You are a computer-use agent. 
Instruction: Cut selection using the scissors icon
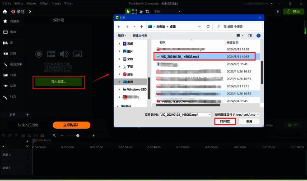pos(16,136)
